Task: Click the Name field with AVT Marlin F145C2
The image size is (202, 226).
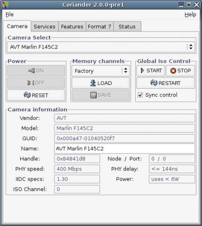Action: [x=124, y=149]
